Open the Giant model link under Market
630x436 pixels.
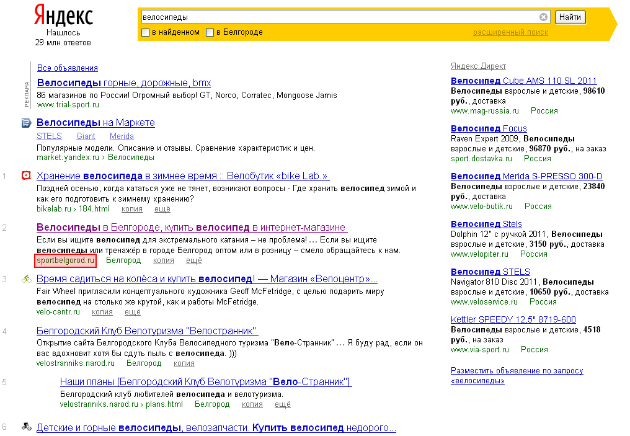(x=86, y=136)
